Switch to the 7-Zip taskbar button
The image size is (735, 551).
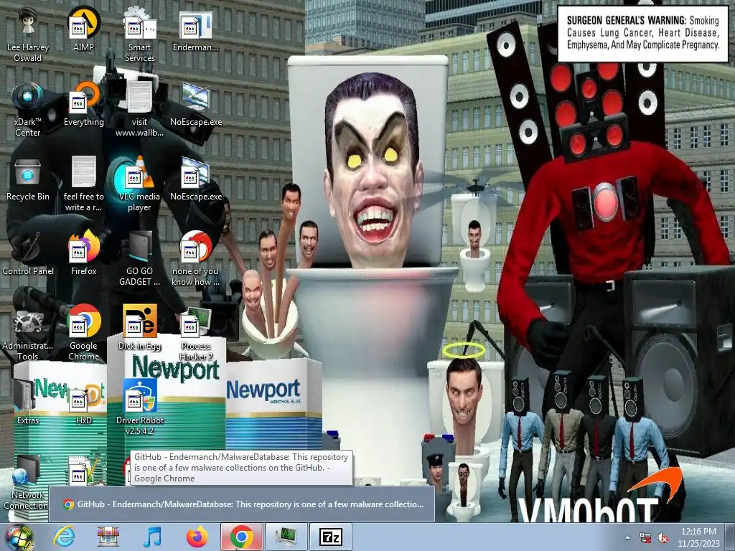[330, 537]
